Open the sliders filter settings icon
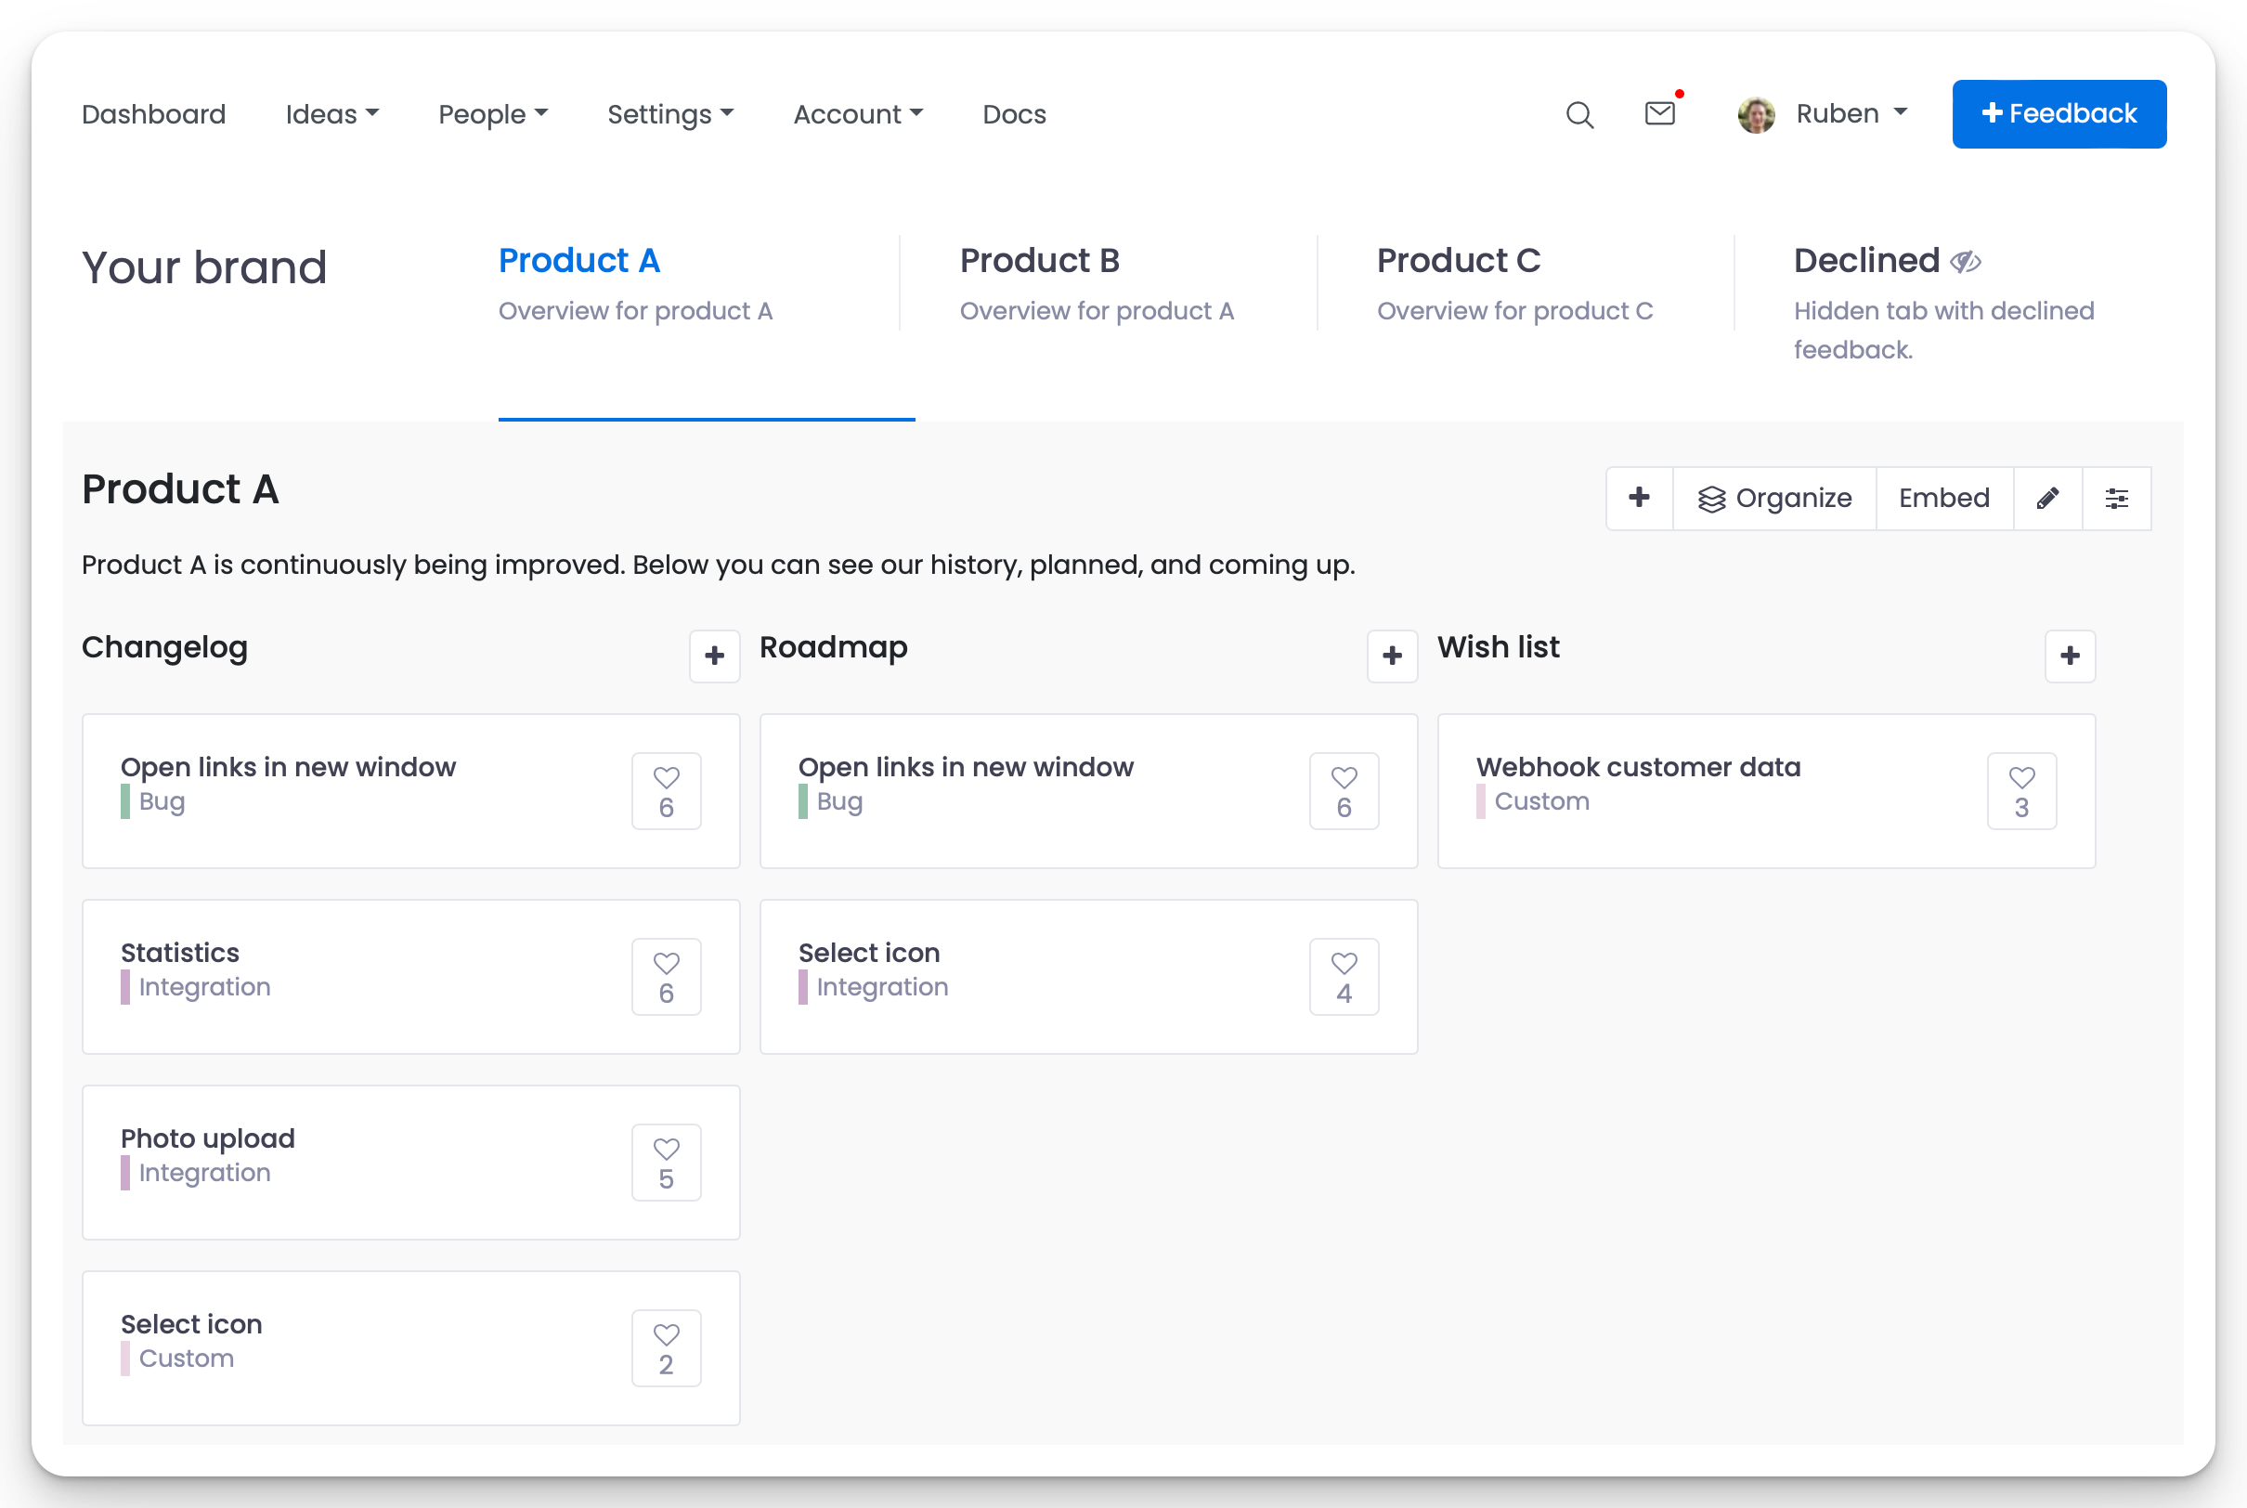The width and height of the screenshot is (2247, 1508). click(2116, 498)
